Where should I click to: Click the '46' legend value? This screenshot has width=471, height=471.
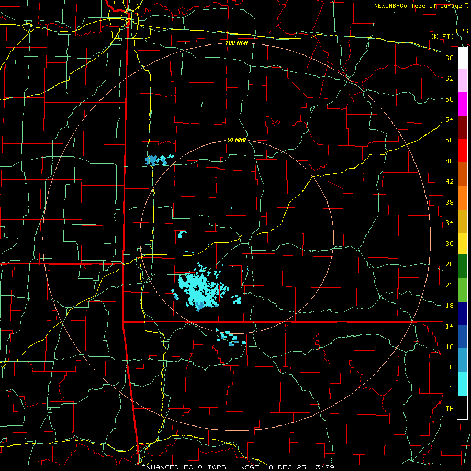pyautogui.click(x=450, y=161)
